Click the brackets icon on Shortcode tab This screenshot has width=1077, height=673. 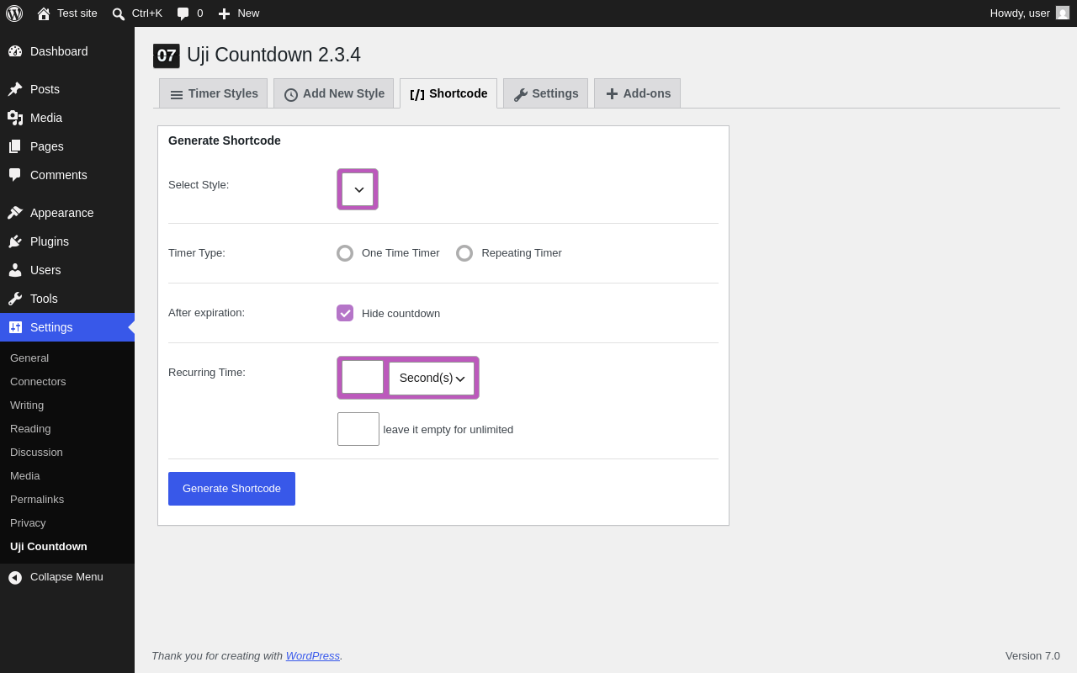(x=417, y=95)
